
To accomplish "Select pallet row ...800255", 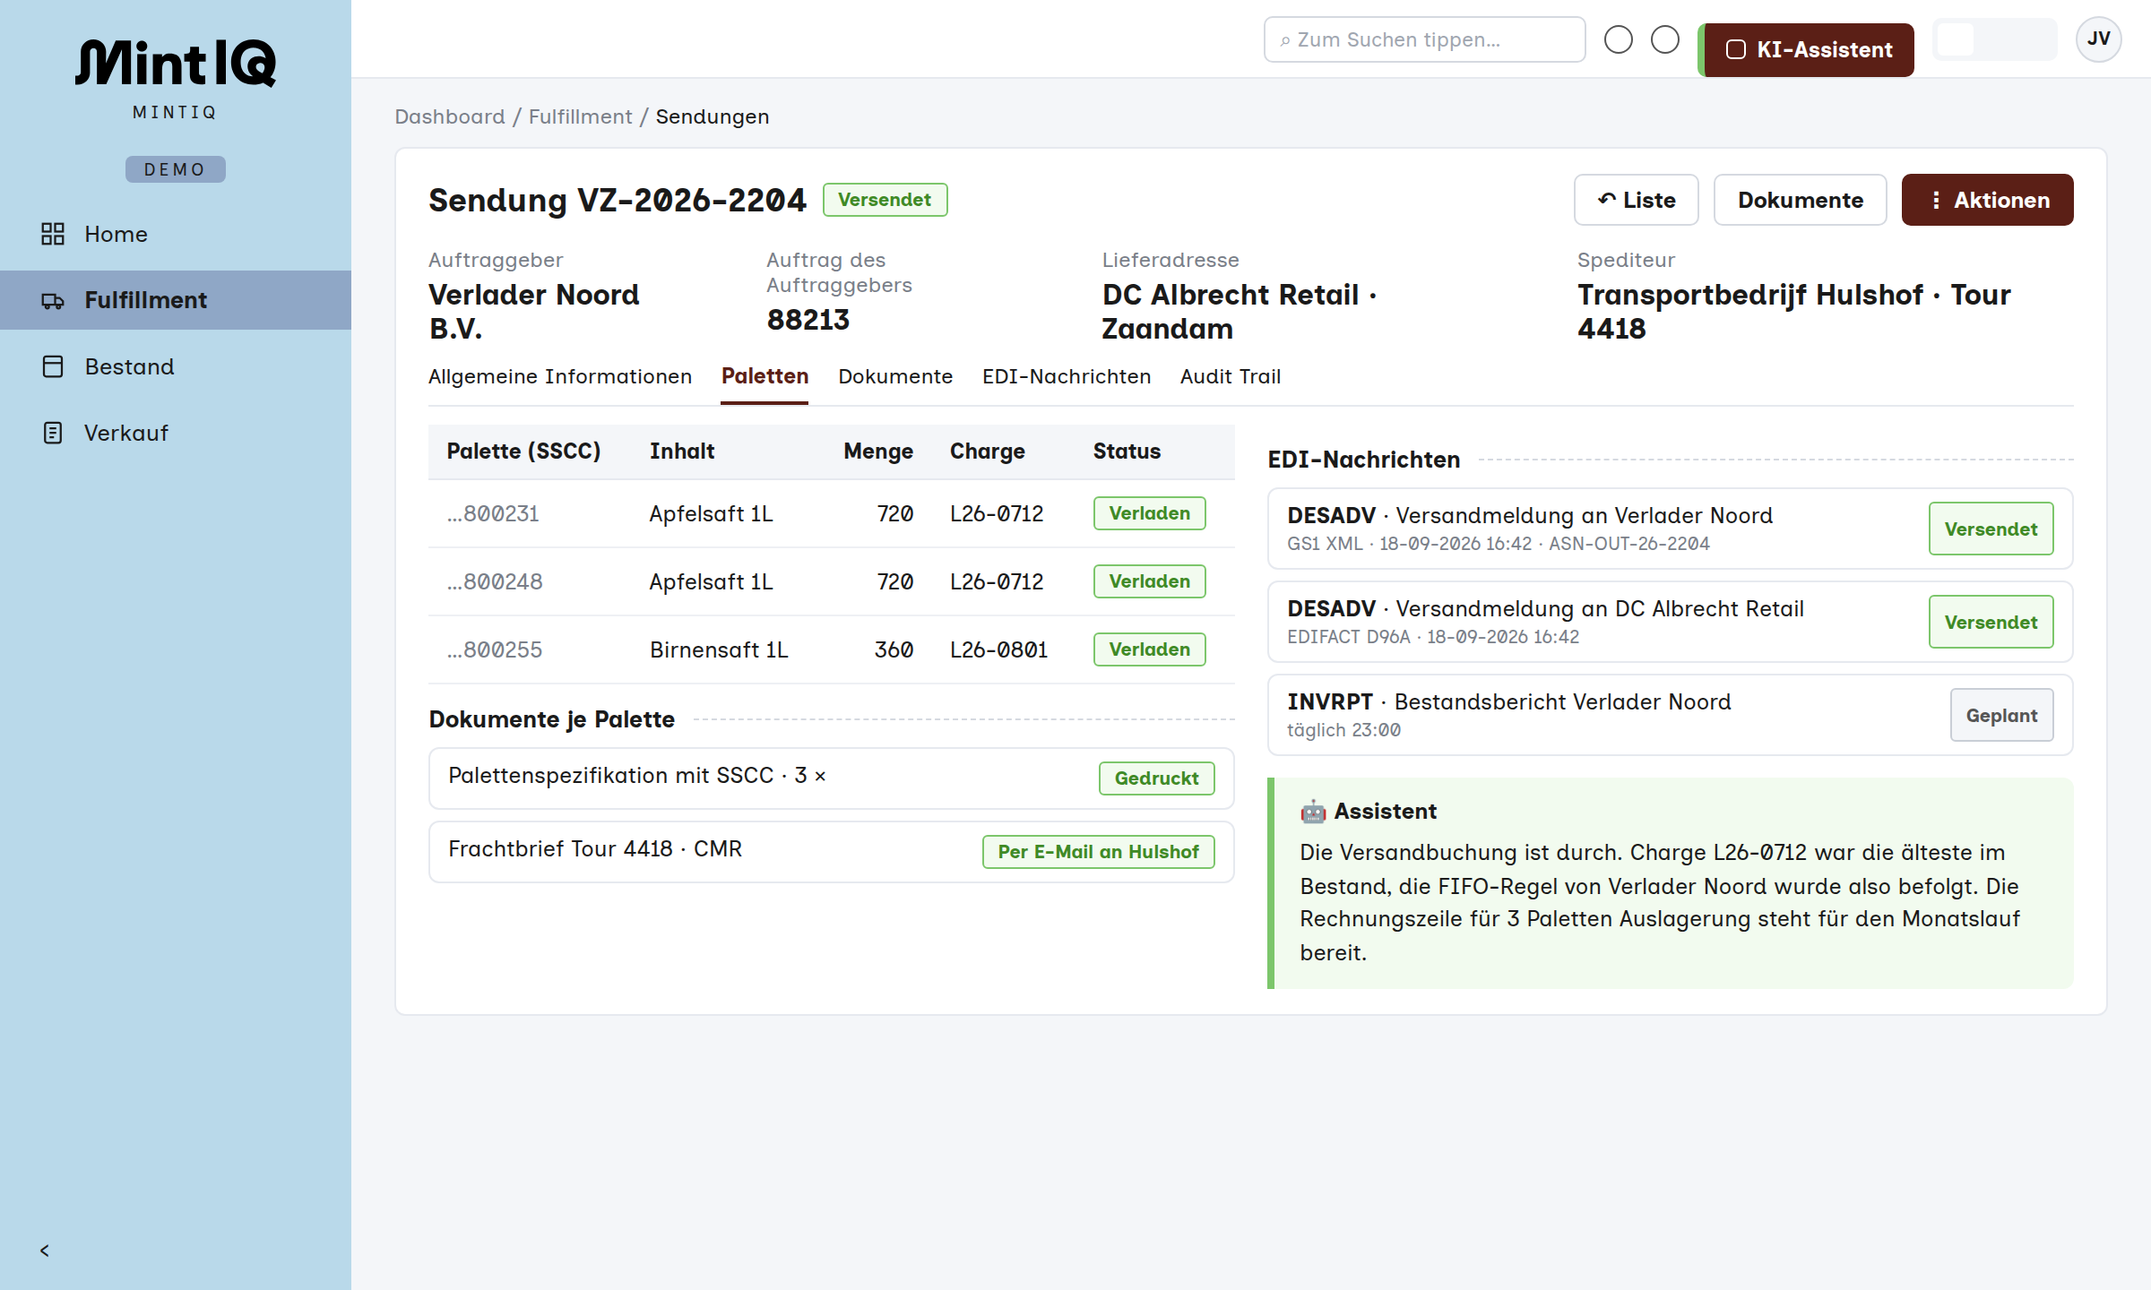I will (832, 649).
